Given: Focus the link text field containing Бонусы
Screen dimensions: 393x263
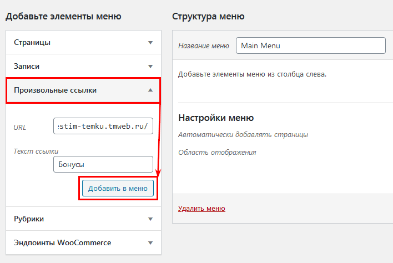Looking at the screenshot, I should [103, 164].
